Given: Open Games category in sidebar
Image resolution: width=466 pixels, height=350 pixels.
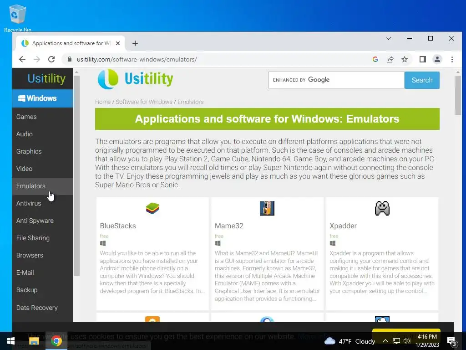Looking at the screenshot, I should [x=42, y=117].
